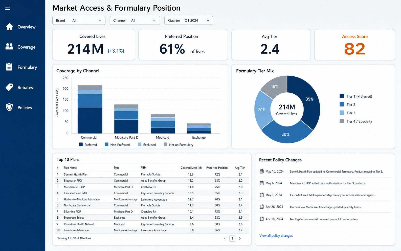Click the May 6, 2024 calendar icon
401x251 pixels.
[262, 183]
